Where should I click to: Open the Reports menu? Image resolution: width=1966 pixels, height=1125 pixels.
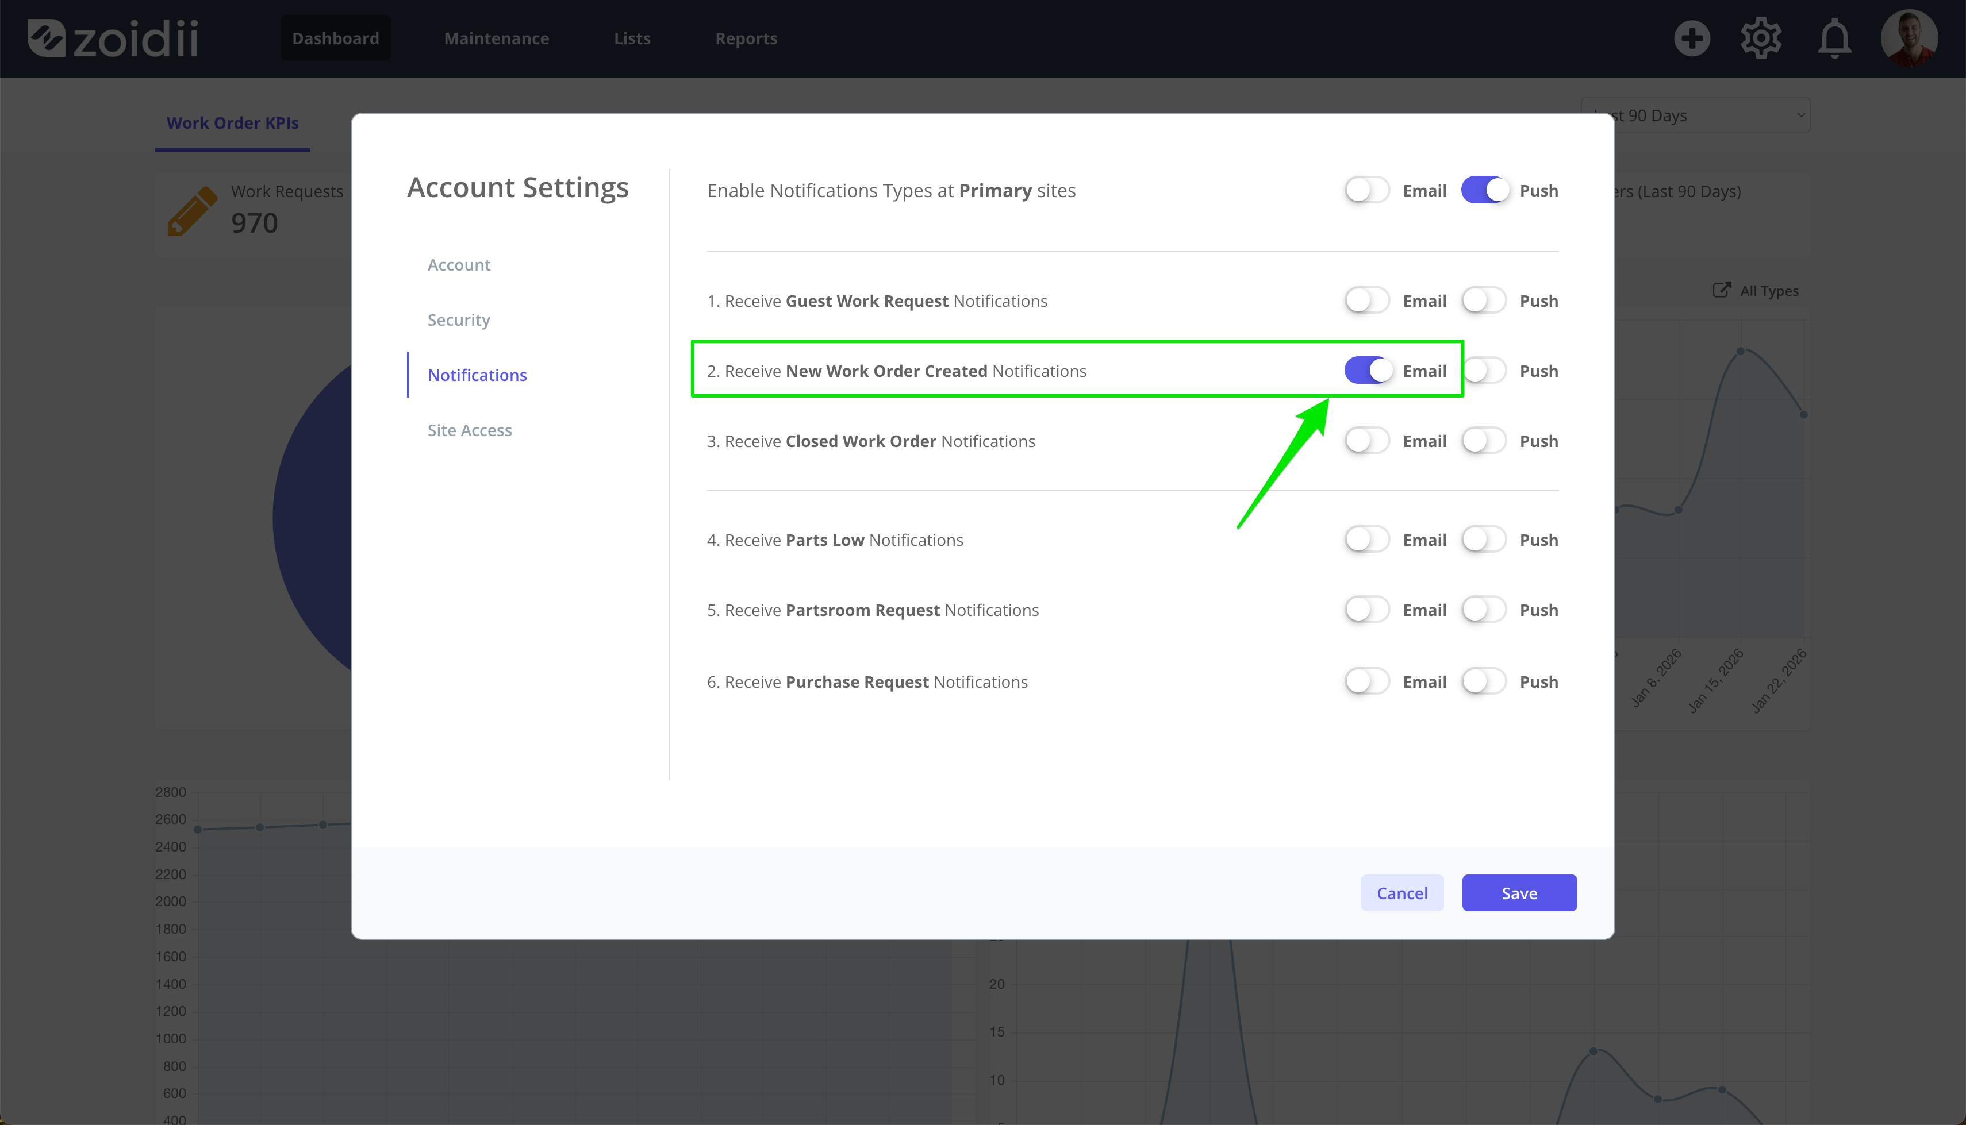coord(746,38)
